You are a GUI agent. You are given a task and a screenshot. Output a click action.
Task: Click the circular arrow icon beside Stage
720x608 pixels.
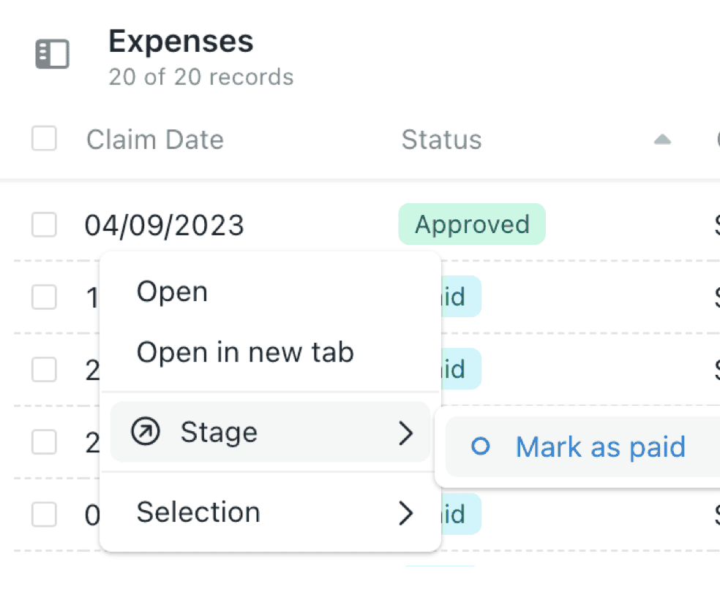pos(146,432)
